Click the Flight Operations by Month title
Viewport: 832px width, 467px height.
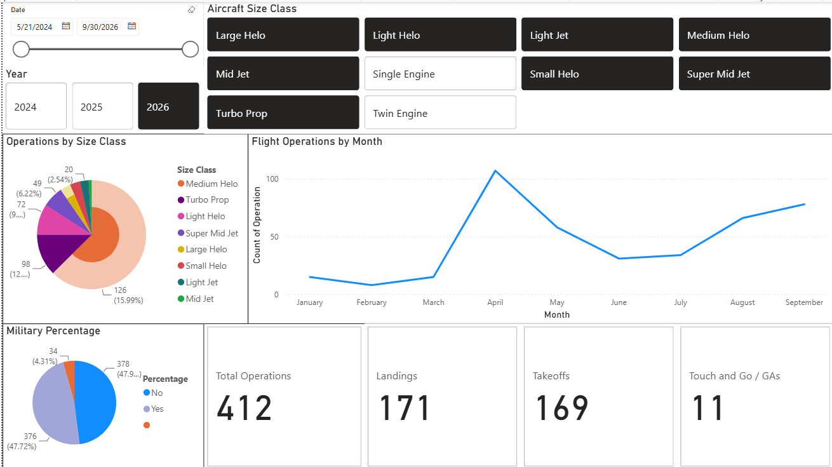click(x=317, y=141)
